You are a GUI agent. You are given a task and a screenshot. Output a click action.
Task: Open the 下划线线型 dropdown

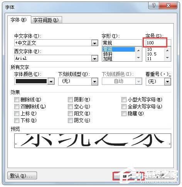coord(78,81)
